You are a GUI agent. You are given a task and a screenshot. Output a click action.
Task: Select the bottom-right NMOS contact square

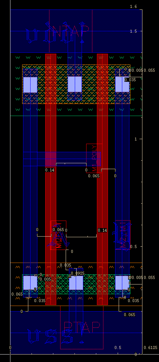coord(122,283)
